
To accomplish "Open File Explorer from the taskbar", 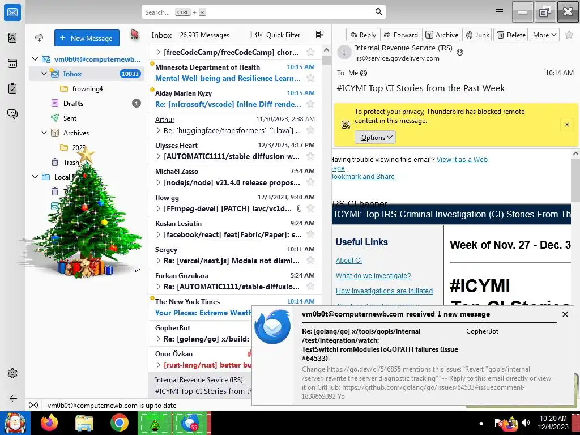I will (x=84, y=423).
